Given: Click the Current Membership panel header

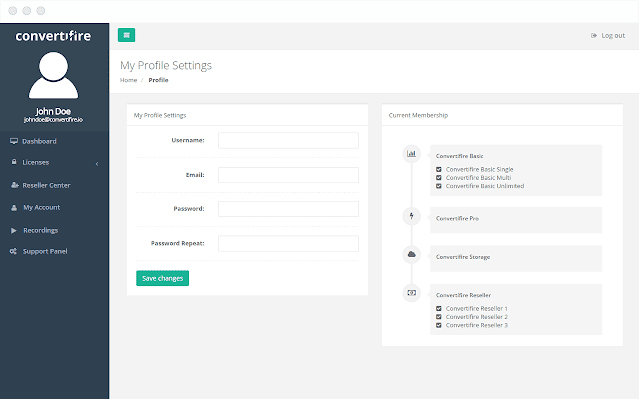Looking at the screenshot, I should (x=502, y=115).
